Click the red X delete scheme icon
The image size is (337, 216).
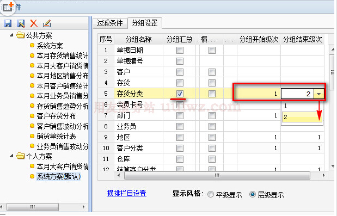coord(34,23)
